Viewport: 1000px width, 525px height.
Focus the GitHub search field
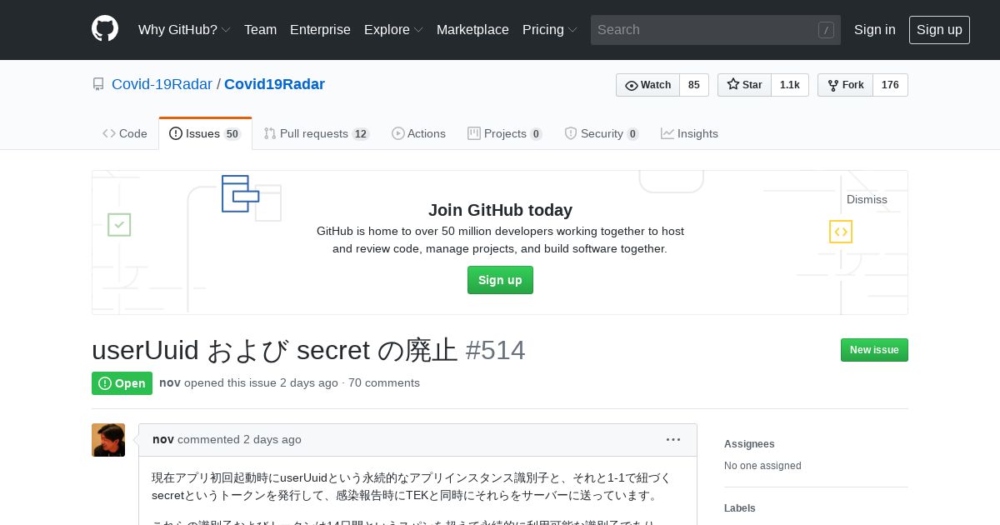click(x=716, y=30)
